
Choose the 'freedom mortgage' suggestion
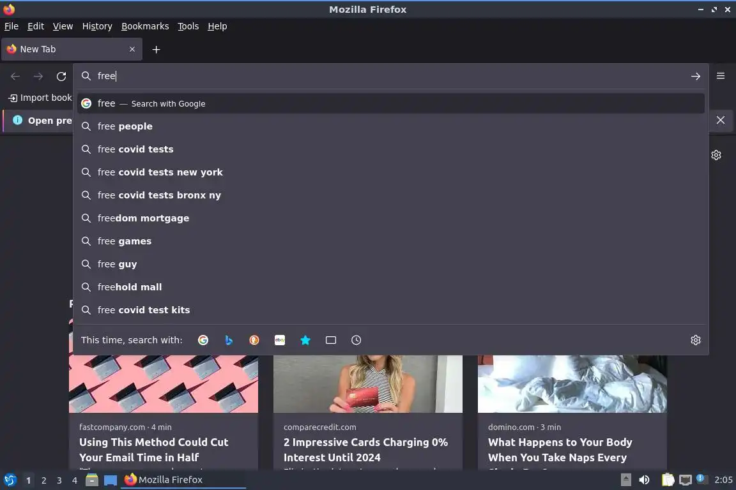(390, 218)
